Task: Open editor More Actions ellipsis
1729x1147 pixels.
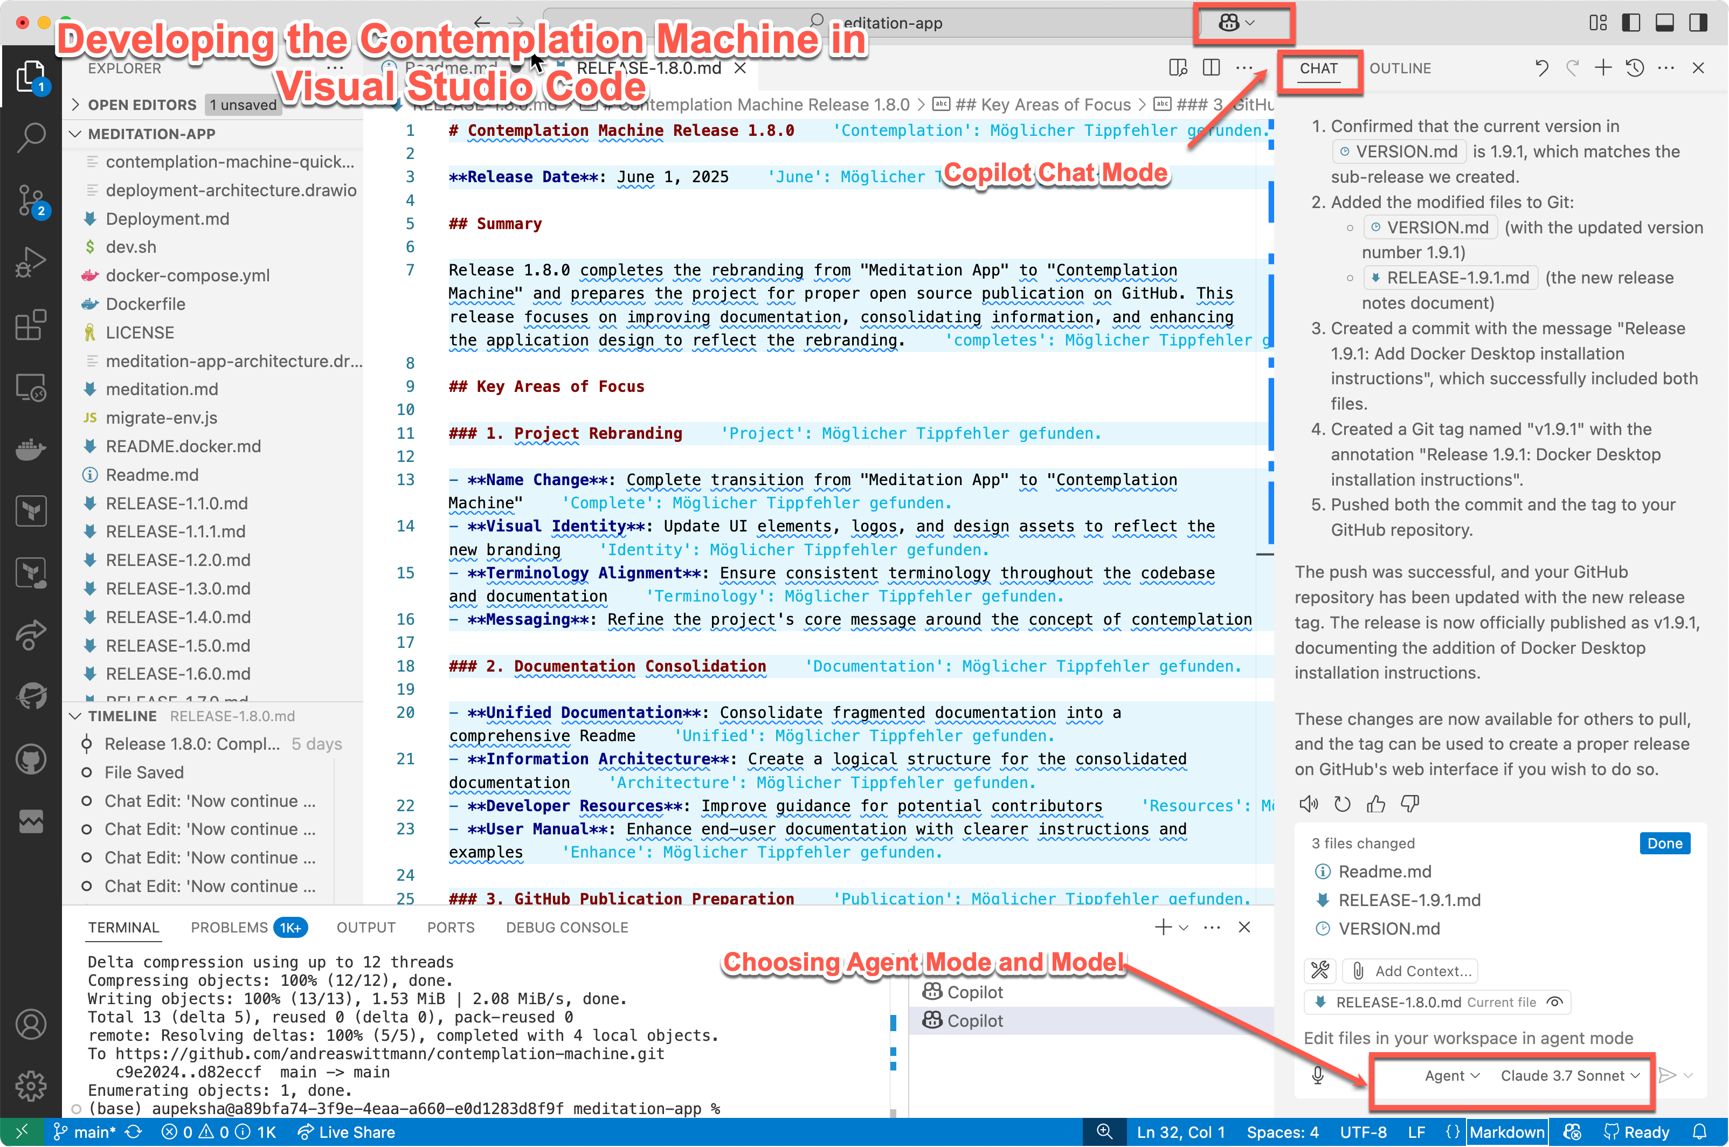Action: [x=1244, y=67]
